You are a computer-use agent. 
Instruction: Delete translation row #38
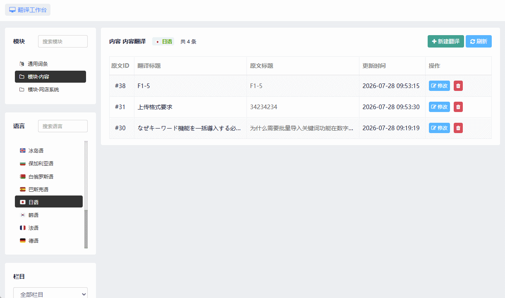click(458, 86)
